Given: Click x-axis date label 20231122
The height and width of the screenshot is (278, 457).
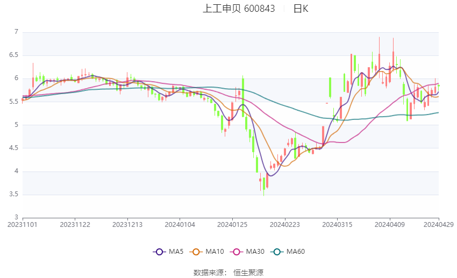Looking at the screenshot, I should point(75,225).
